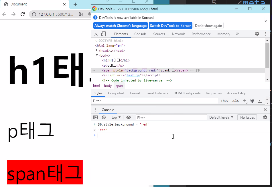Open the DevTools three-dot customize menu
The height and width of the screenshot is (187, 272).
(x=265, y=34)
